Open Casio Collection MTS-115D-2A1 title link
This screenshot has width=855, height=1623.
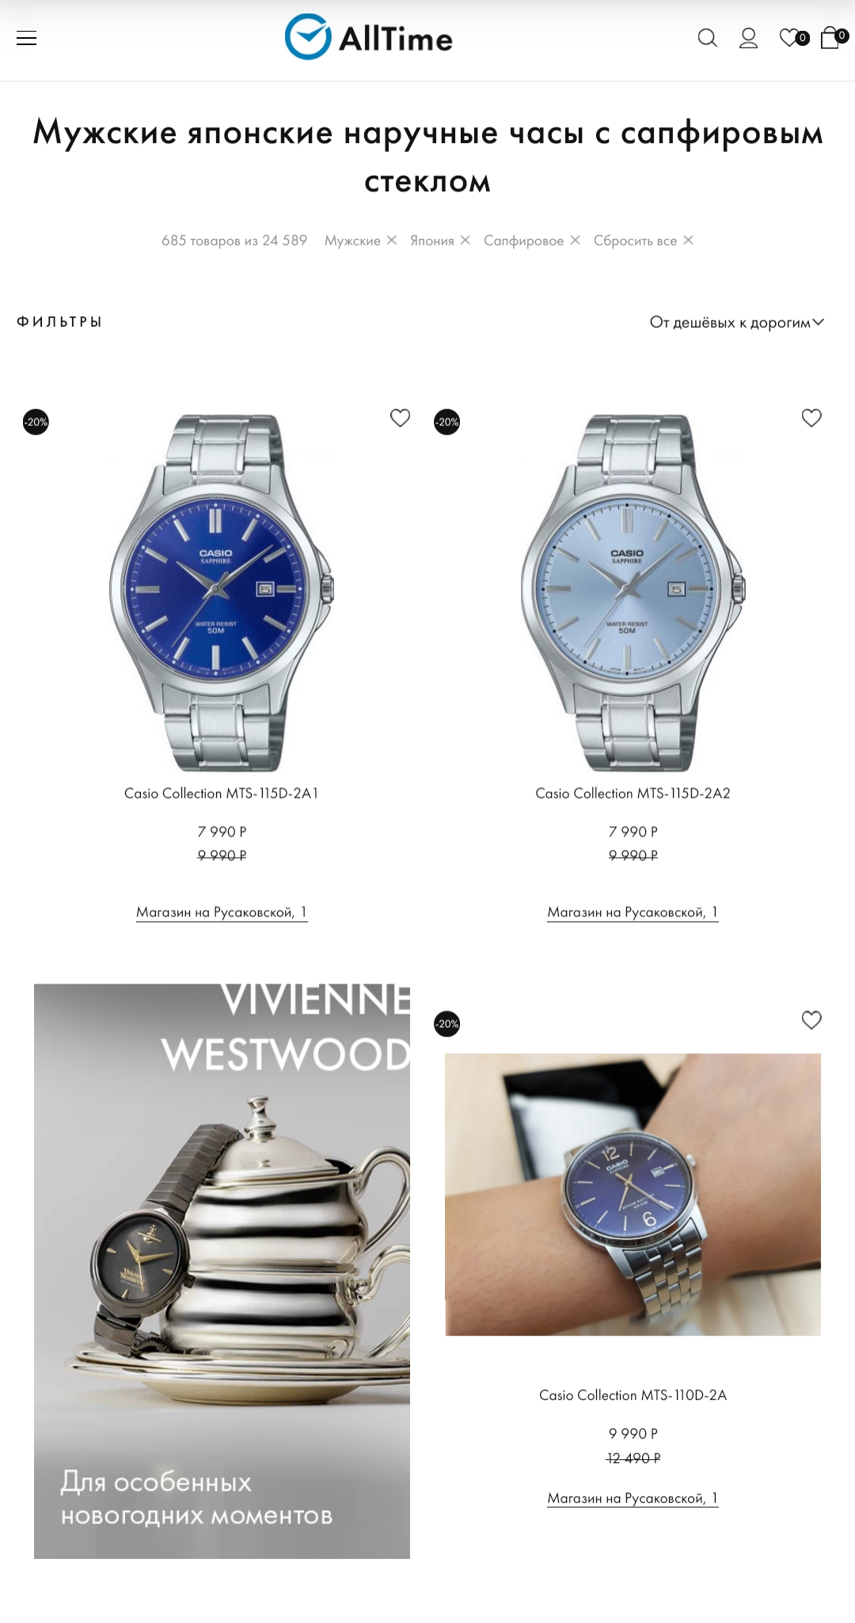(222, 793)
